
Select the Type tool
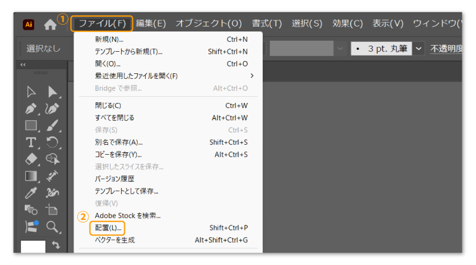coord(31,142)
